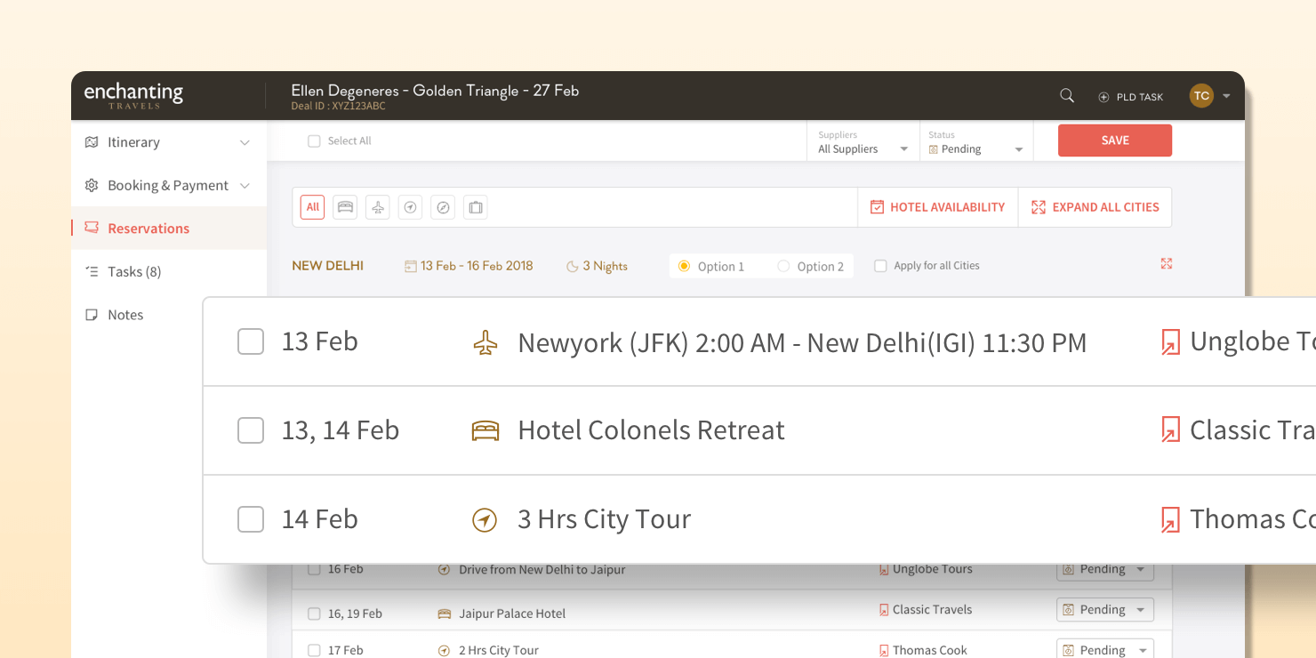The width and height of the screenshot is (1316, 658).
Task: Select the hotel bed filter icon
Action: tap(345, 207)
